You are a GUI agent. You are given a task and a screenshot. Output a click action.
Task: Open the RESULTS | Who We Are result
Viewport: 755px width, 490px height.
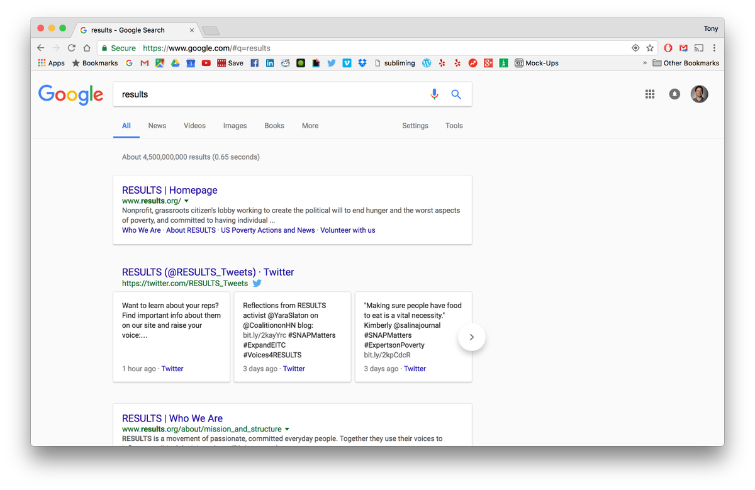172,418
